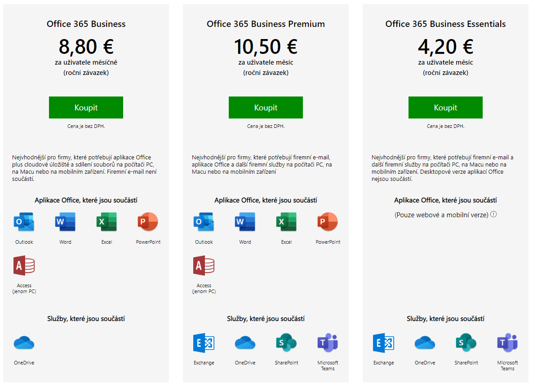Image resolution: width=533 pixels, height=386 pixels.
Task: Click the Koupit button for Office 365 Business
Action: tap(86, 107)
